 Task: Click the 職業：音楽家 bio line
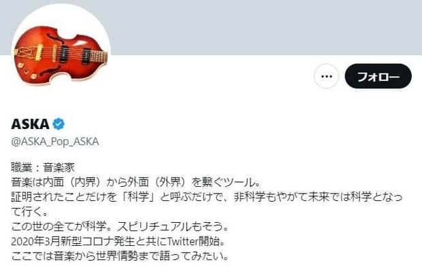[x=43, y=167]
